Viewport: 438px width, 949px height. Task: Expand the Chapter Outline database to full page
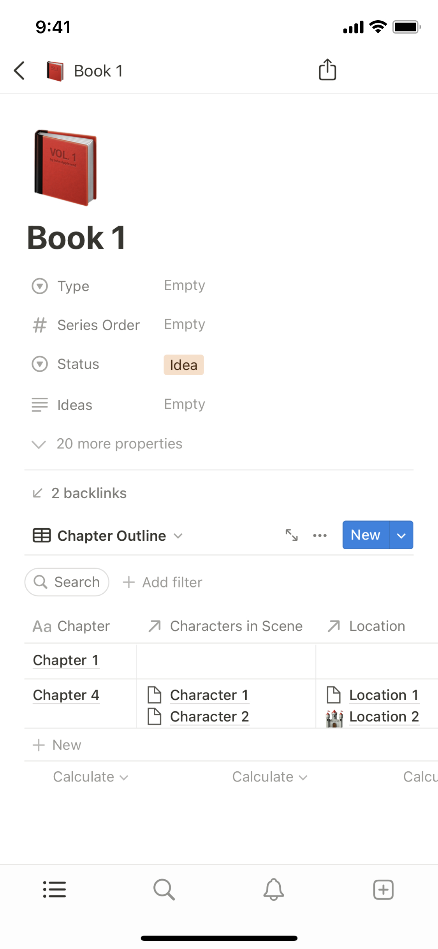[x=292, y=535]
